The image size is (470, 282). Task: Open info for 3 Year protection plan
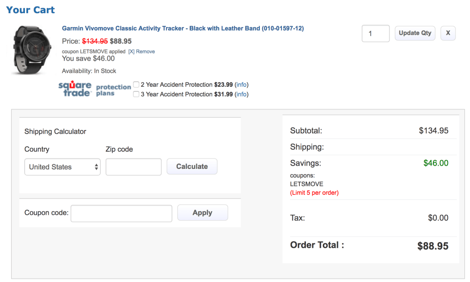point(242,94)
